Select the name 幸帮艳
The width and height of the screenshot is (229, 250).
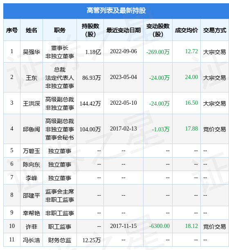[x=31, y=213]
